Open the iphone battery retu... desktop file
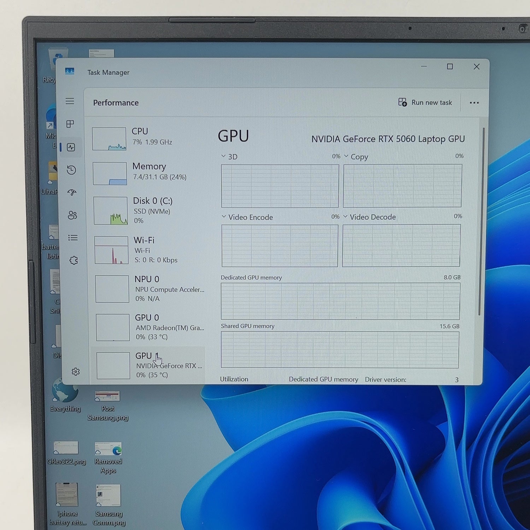 tap(67, 504)
